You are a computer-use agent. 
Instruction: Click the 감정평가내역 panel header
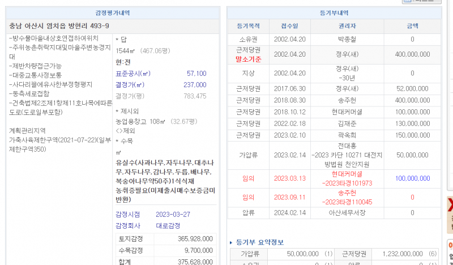point(113,12)
